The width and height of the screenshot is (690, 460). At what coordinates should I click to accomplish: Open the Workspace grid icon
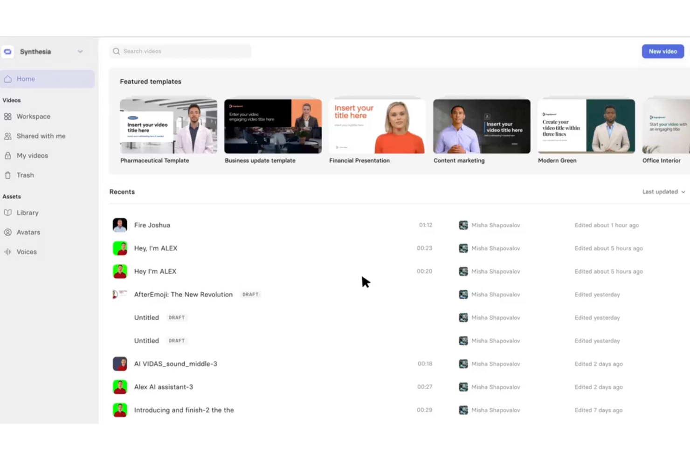pyautogui.click(x=8, y=117)
